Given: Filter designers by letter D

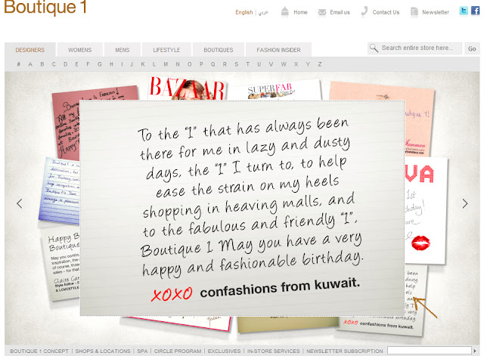Looking at the screenshot, I should (x=66, y=64).
